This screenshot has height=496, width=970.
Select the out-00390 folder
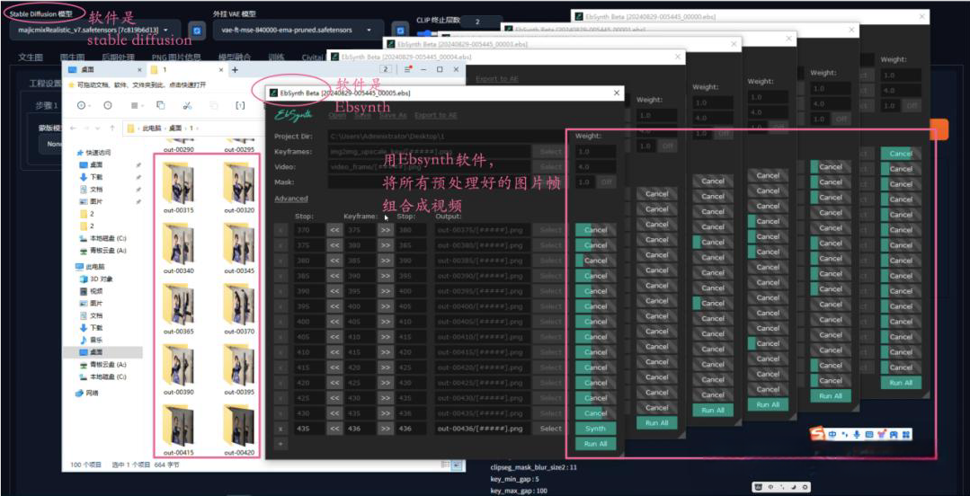coord(178,370)
